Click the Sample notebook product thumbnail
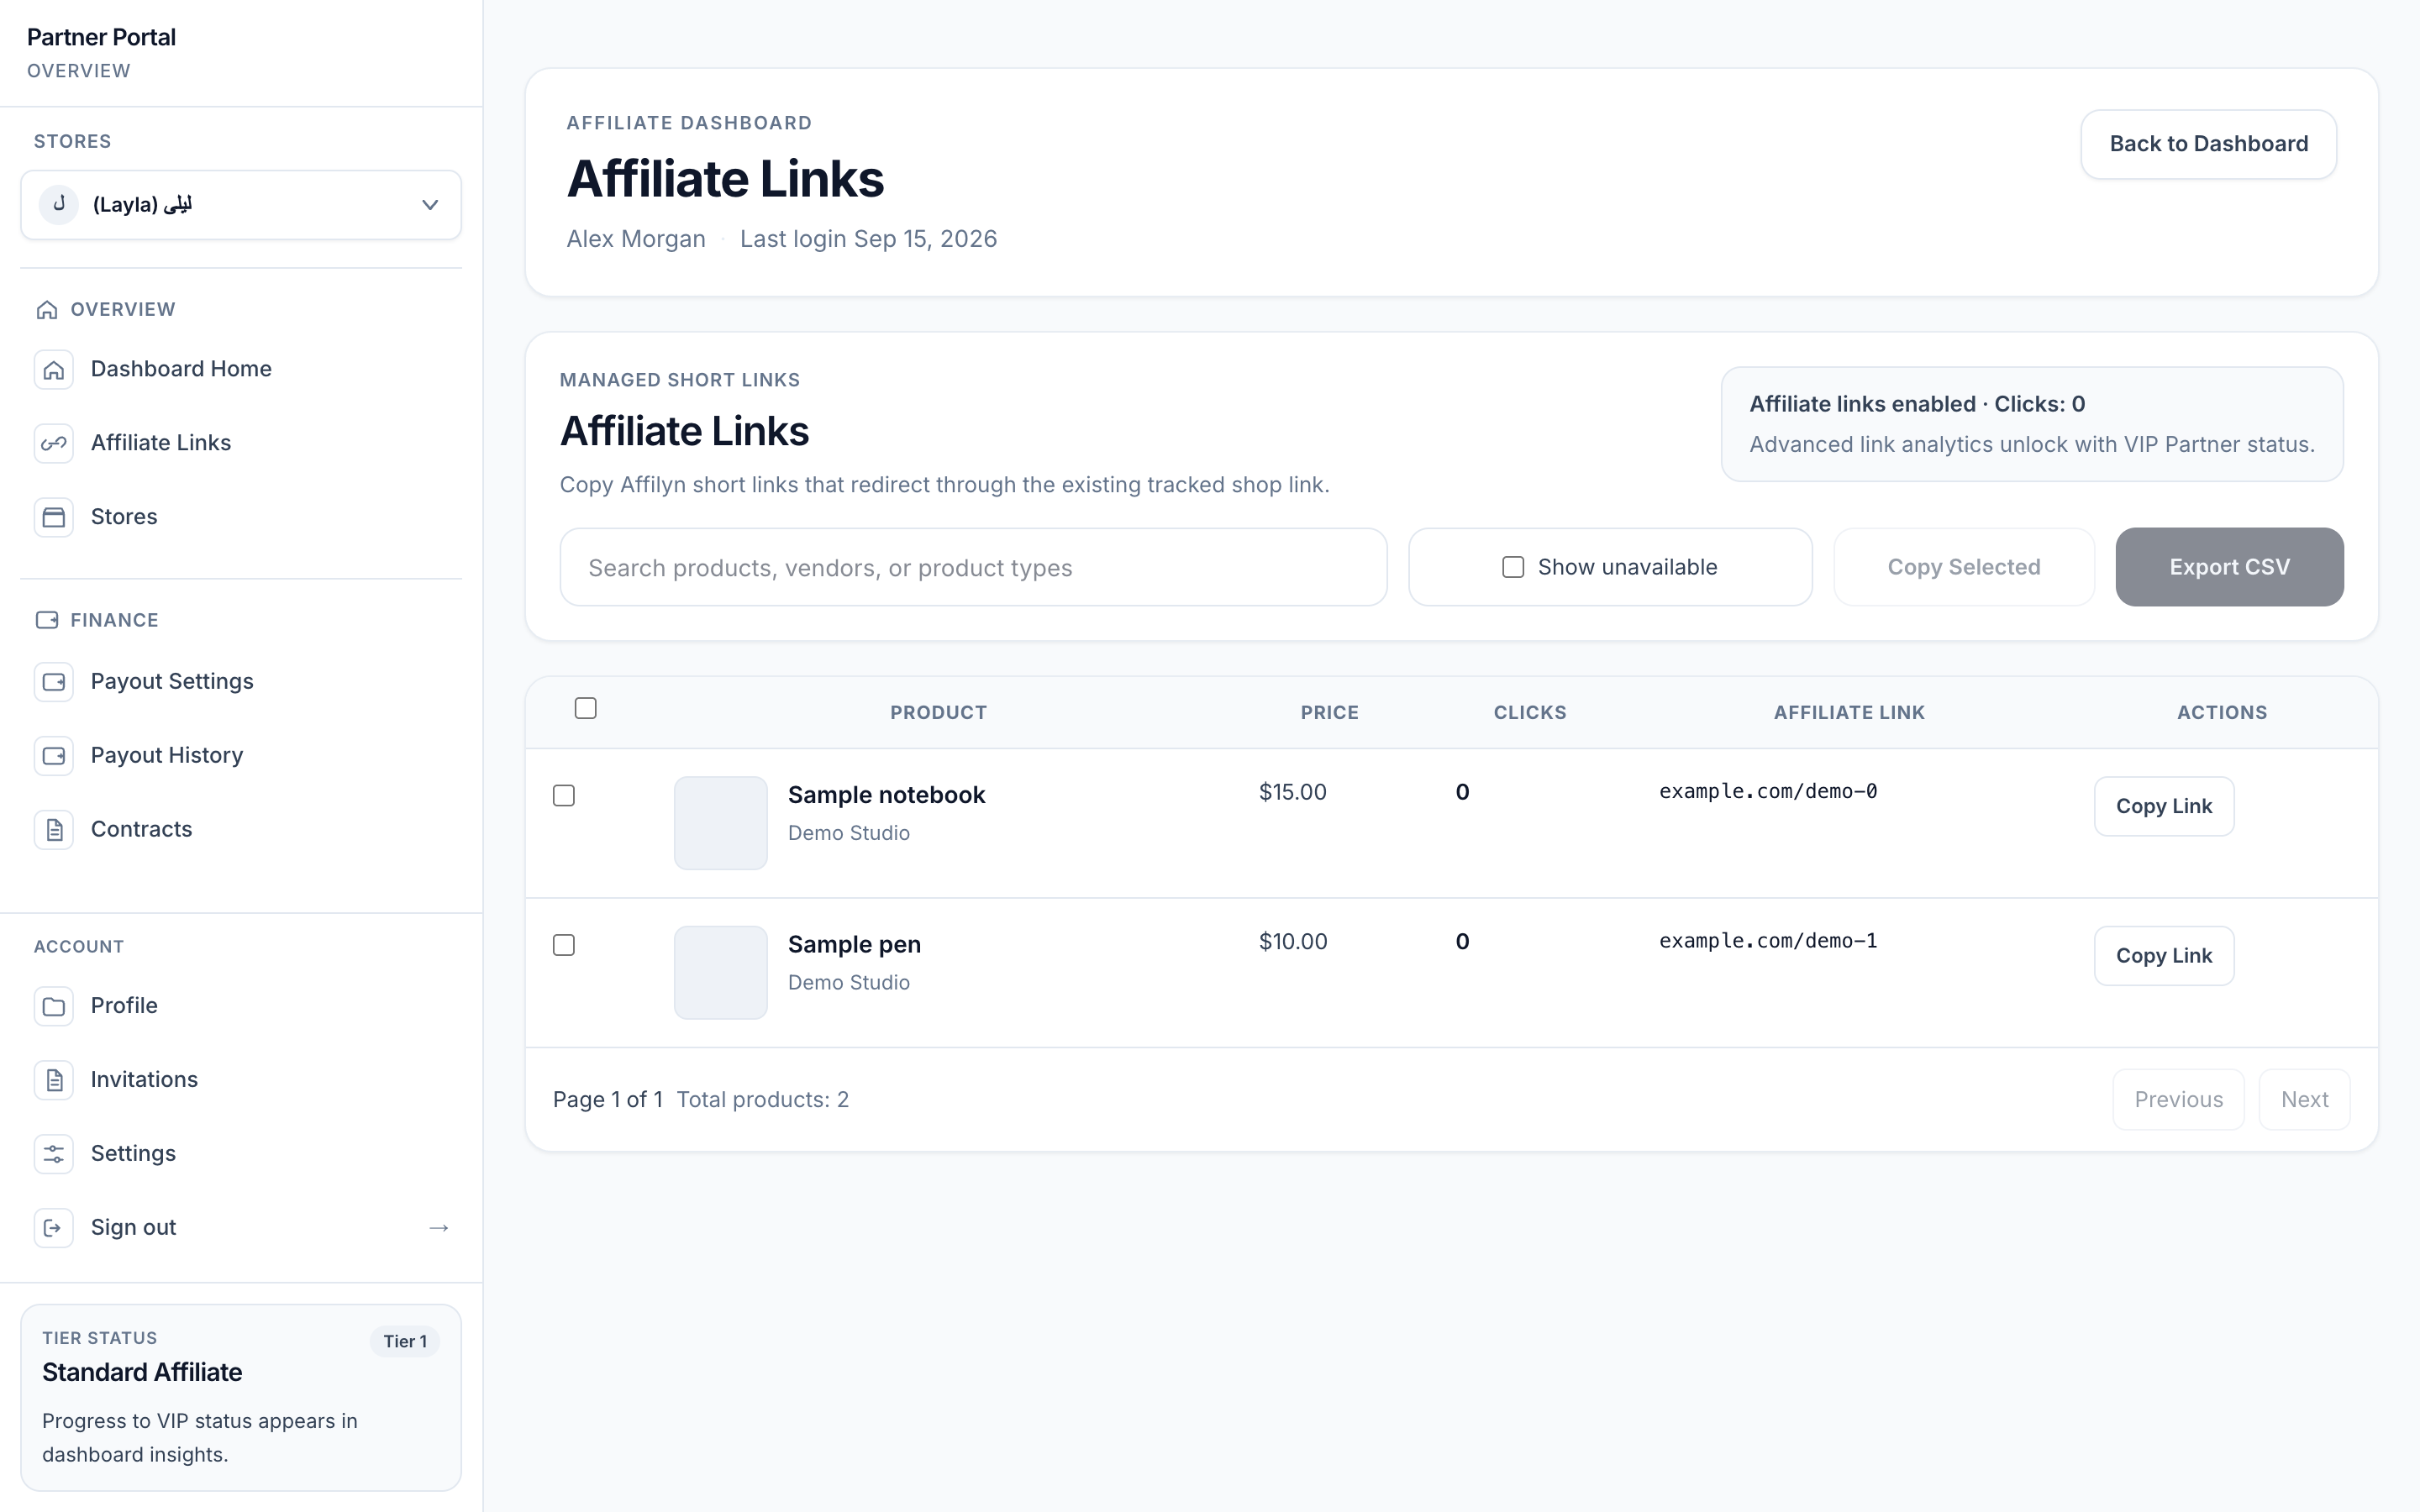This screenshot has width=2420, height=1512. point(721,823)
